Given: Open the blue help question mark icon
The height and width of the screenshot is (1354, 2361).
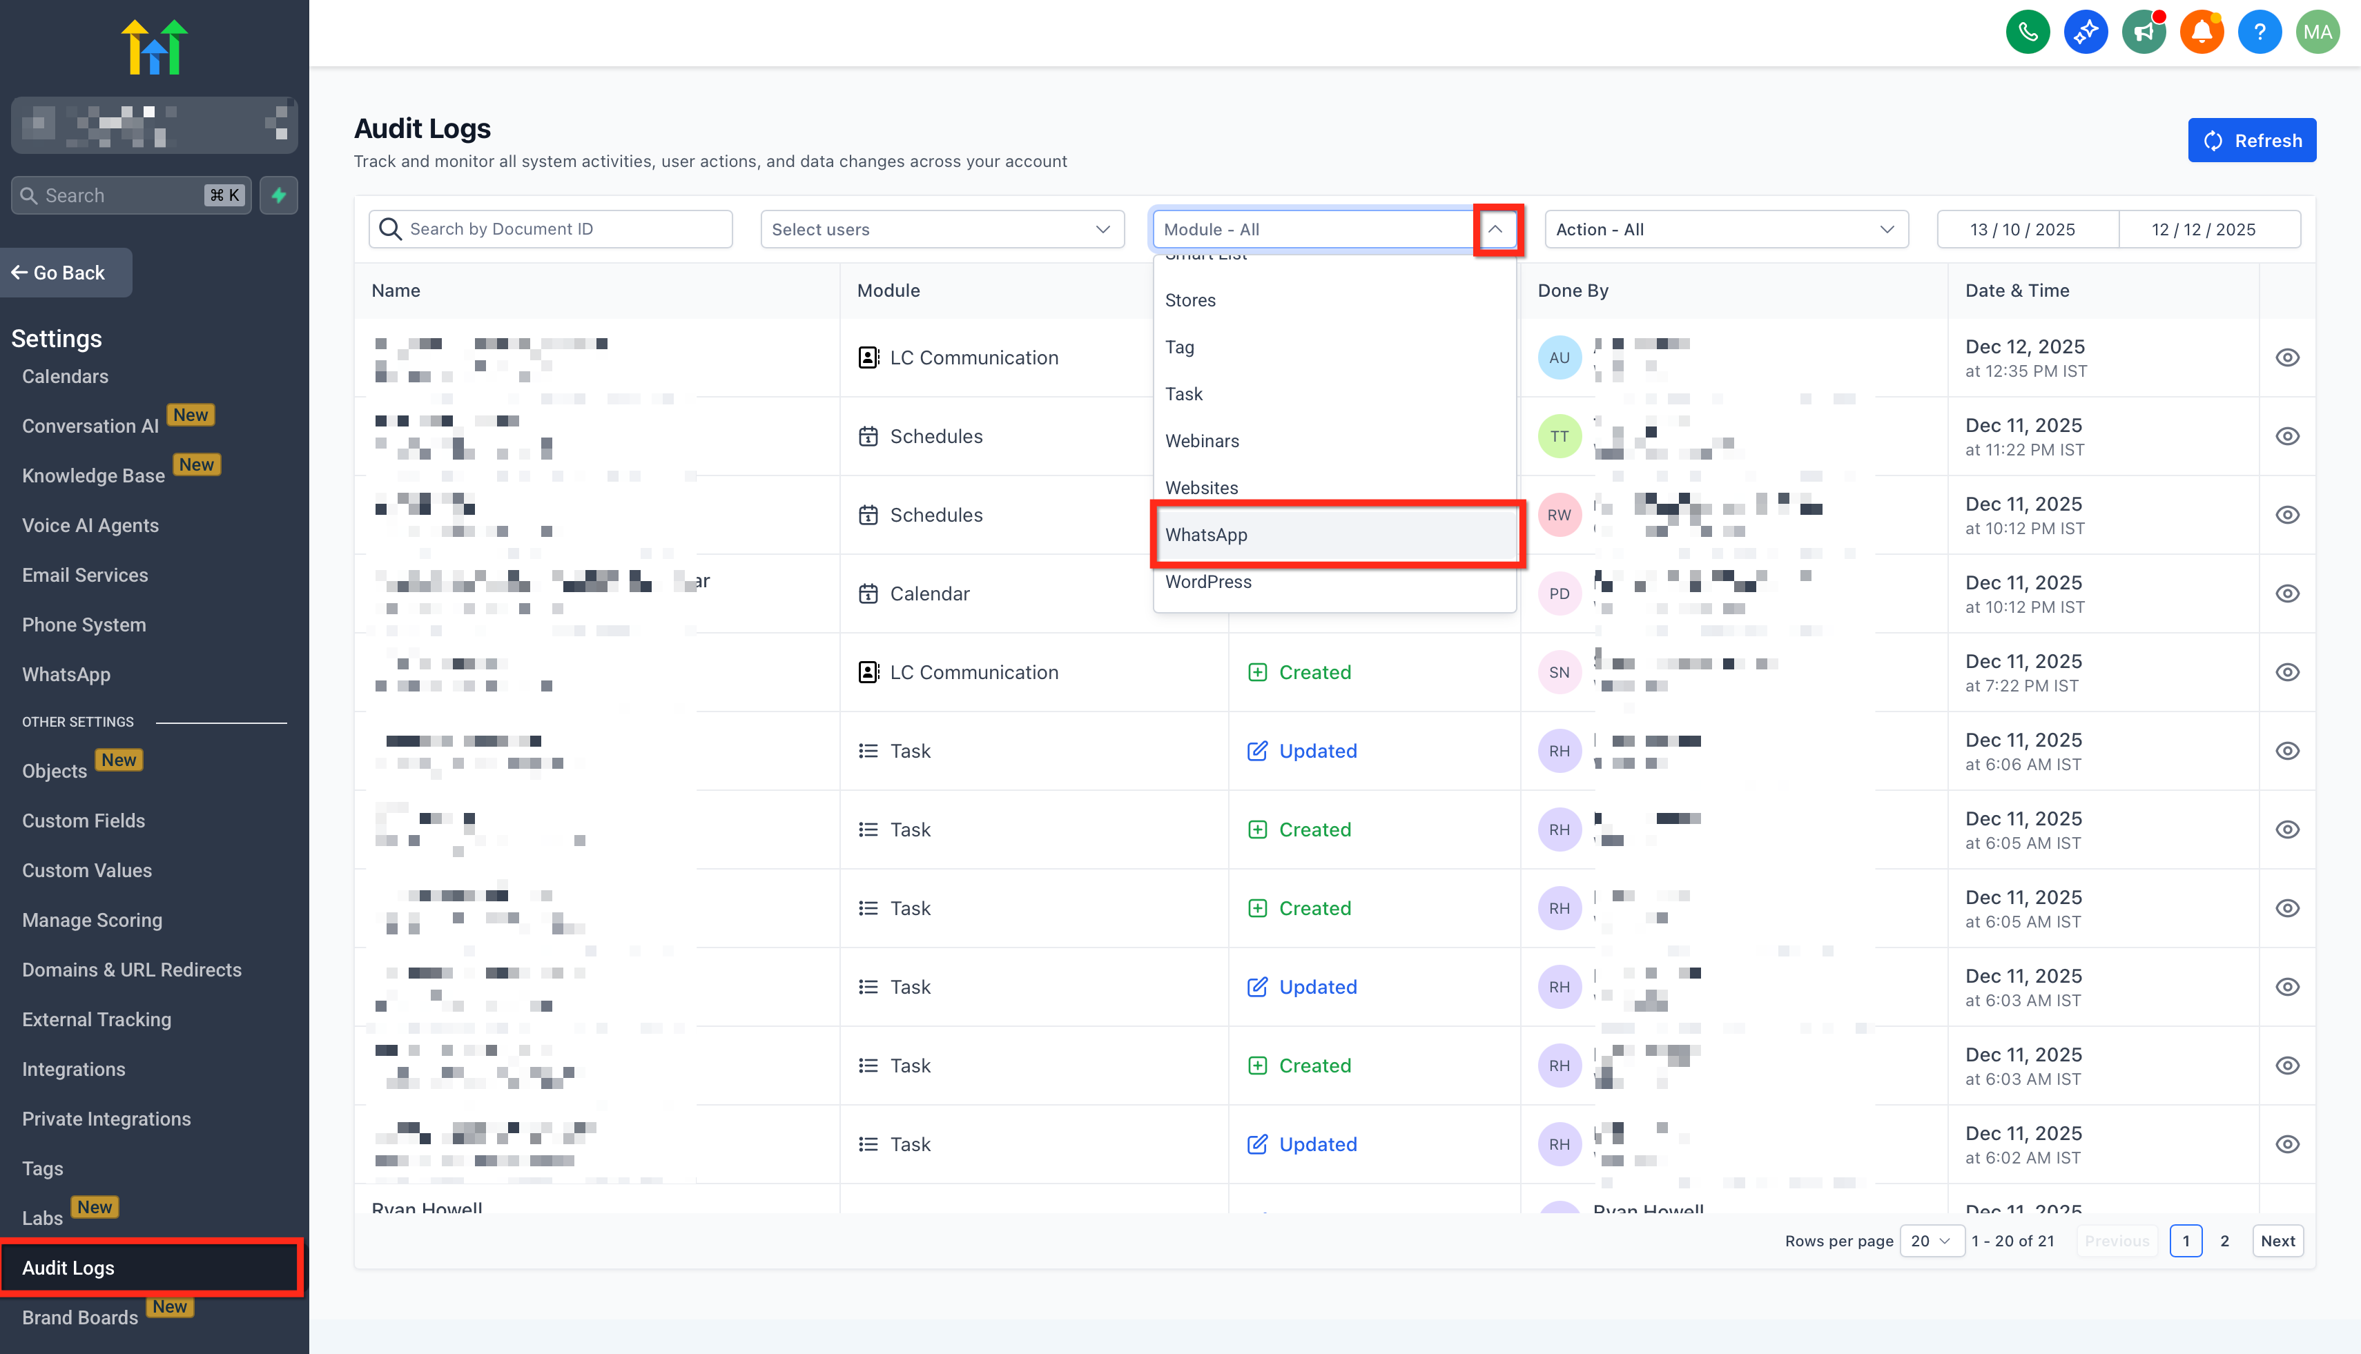Looking at the screenshot, I should pyautogui.click(x=2259, y=32).
